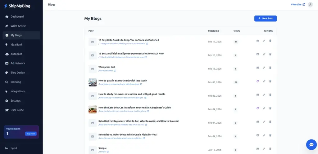Delete the Keto Diet for Beginners post

coord(270,122)
